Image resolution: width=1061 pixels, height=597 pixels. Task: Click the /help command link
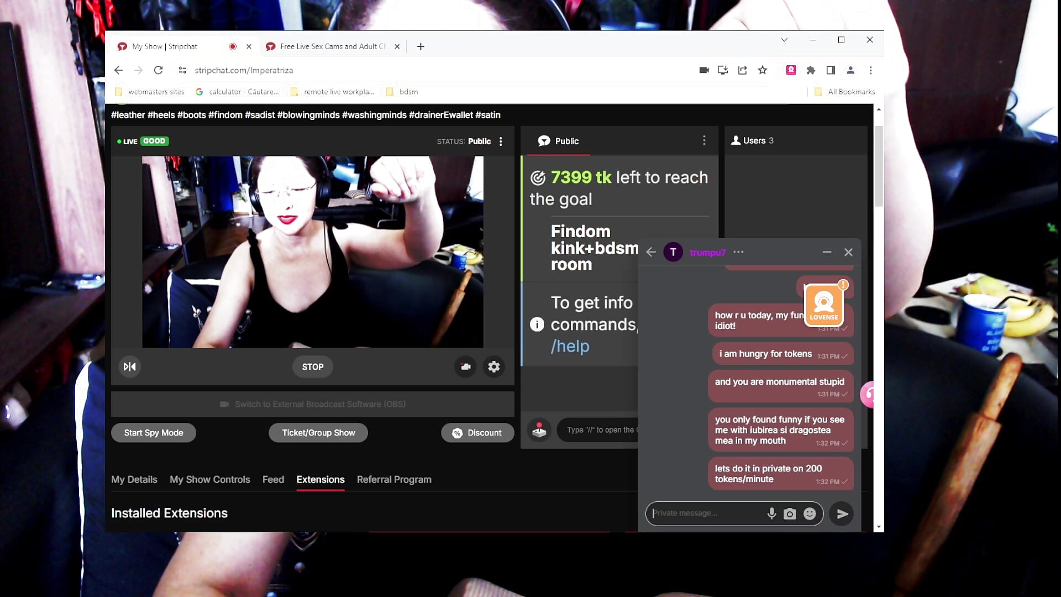pyautogui.click(x=570, y=346)
